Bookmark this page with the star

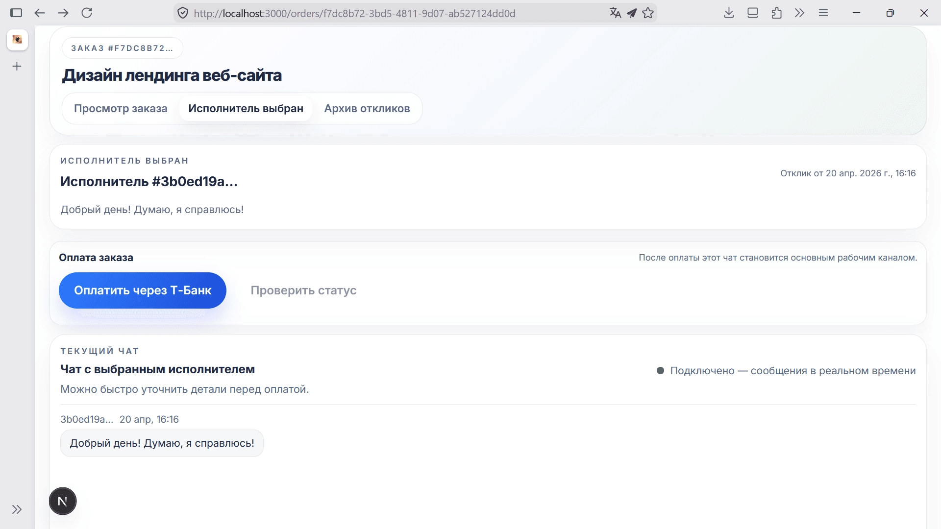point(648,13)
